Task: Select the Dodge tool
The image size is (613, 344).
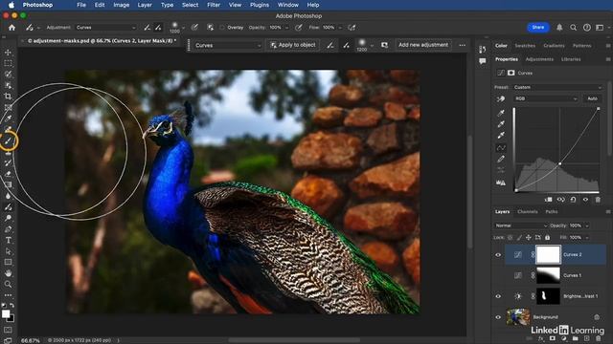Action: pos(8,218)
